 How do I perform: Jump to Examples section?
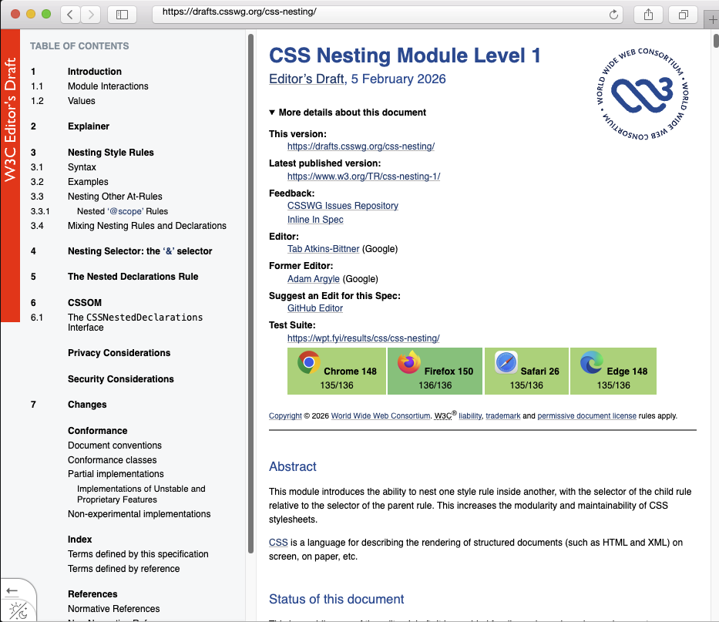click(x=88, y=182)
